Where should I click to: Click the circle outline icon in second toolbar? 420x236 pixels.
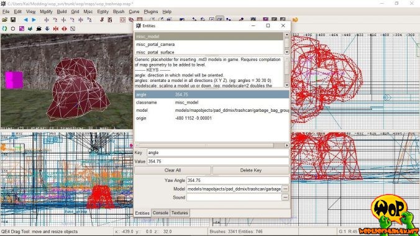click(x=13, y=29)
